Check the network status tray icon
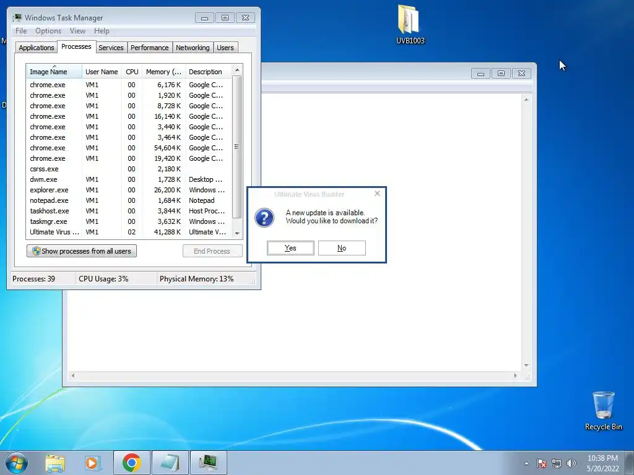 (x=557, y=463)
